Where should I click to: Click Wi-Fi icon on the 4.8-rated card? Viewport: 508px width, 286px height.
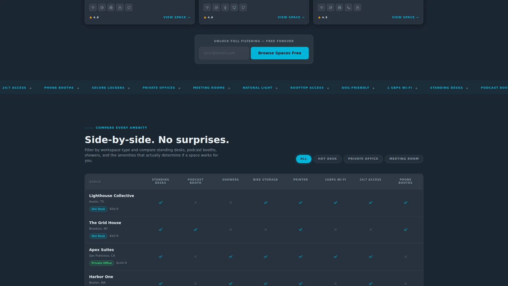(207, 8)
